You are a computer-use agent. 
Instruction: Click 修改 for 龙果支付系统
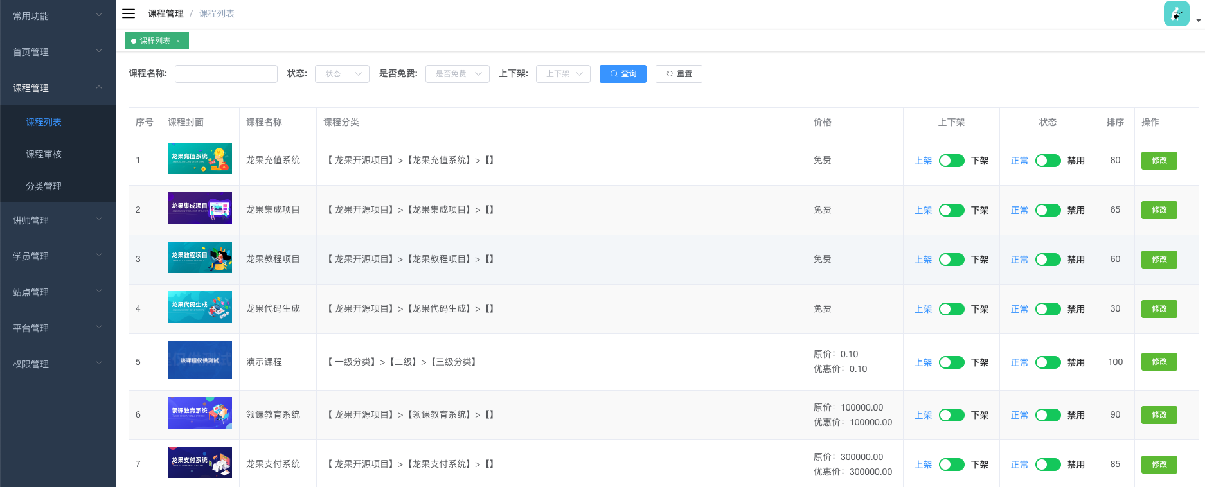point(1159,465)
